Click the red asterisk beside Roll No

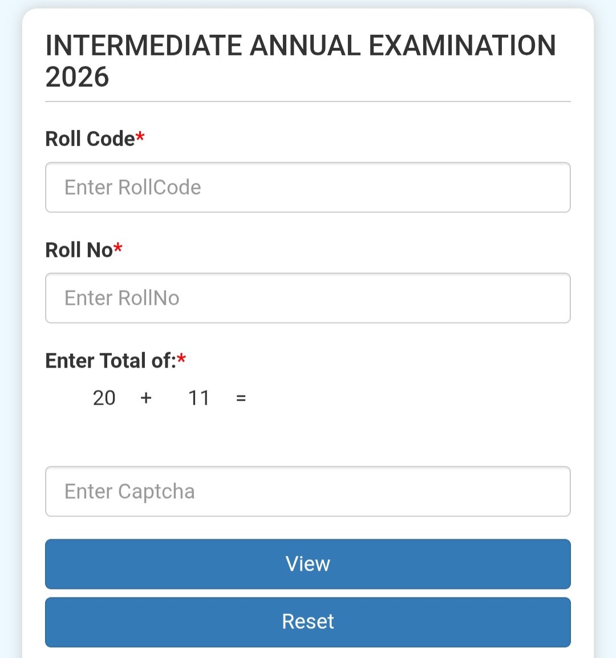pyautogui.click(x=119, y=247)
